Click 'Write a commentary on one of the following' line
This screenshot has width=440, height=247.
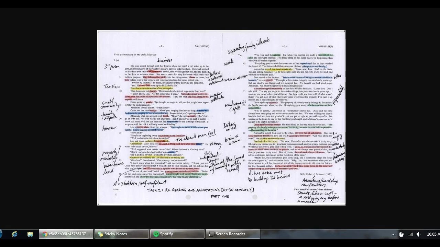pos(135,55)
